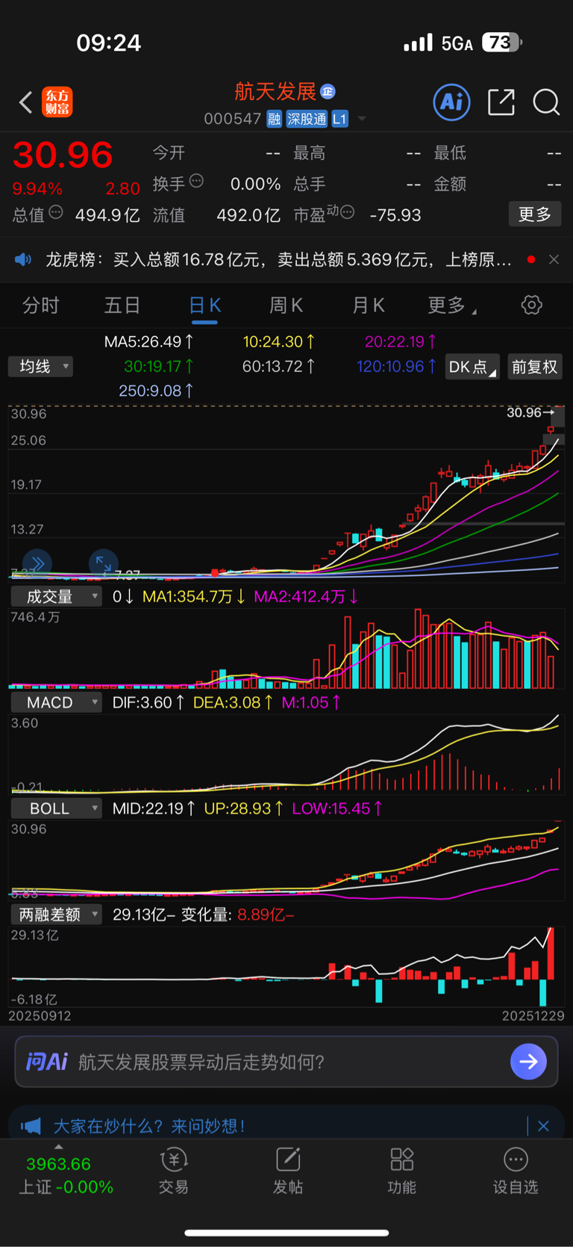Screen dimensions: 573x1247
Task: Select the 日K tab
Action: pyautogui.click(x=204, y=306)
